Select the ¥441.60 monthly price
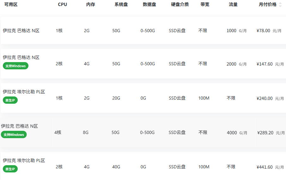286x180 pixels. (x=265, y=167)
